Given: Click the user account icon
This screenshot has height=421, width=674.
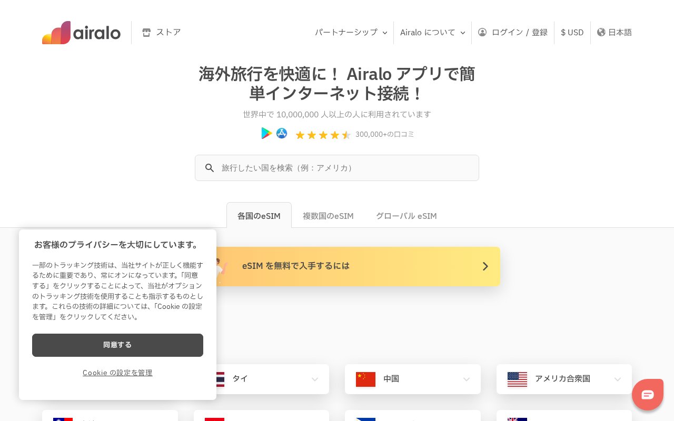Looking at the screenshot, I should coord(482,32).
